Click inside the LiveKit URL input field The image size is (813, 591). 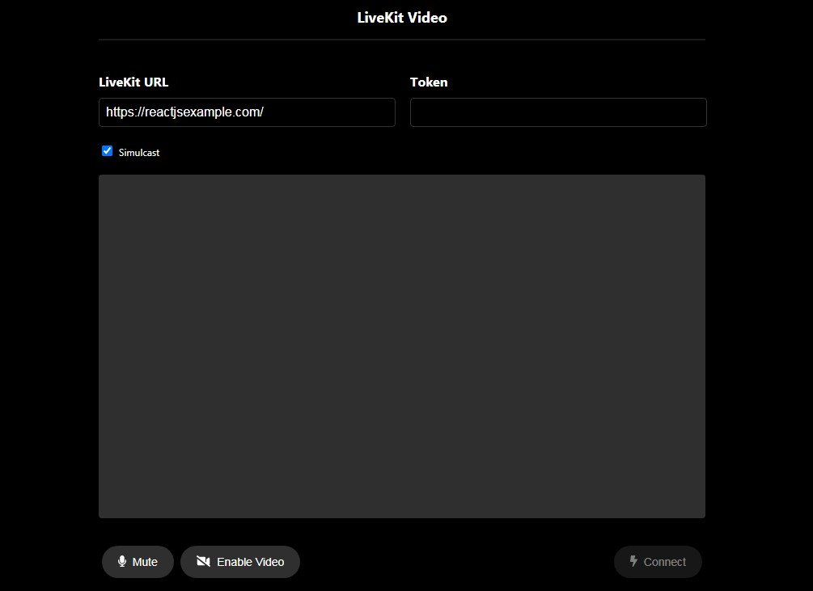(247, 112)
